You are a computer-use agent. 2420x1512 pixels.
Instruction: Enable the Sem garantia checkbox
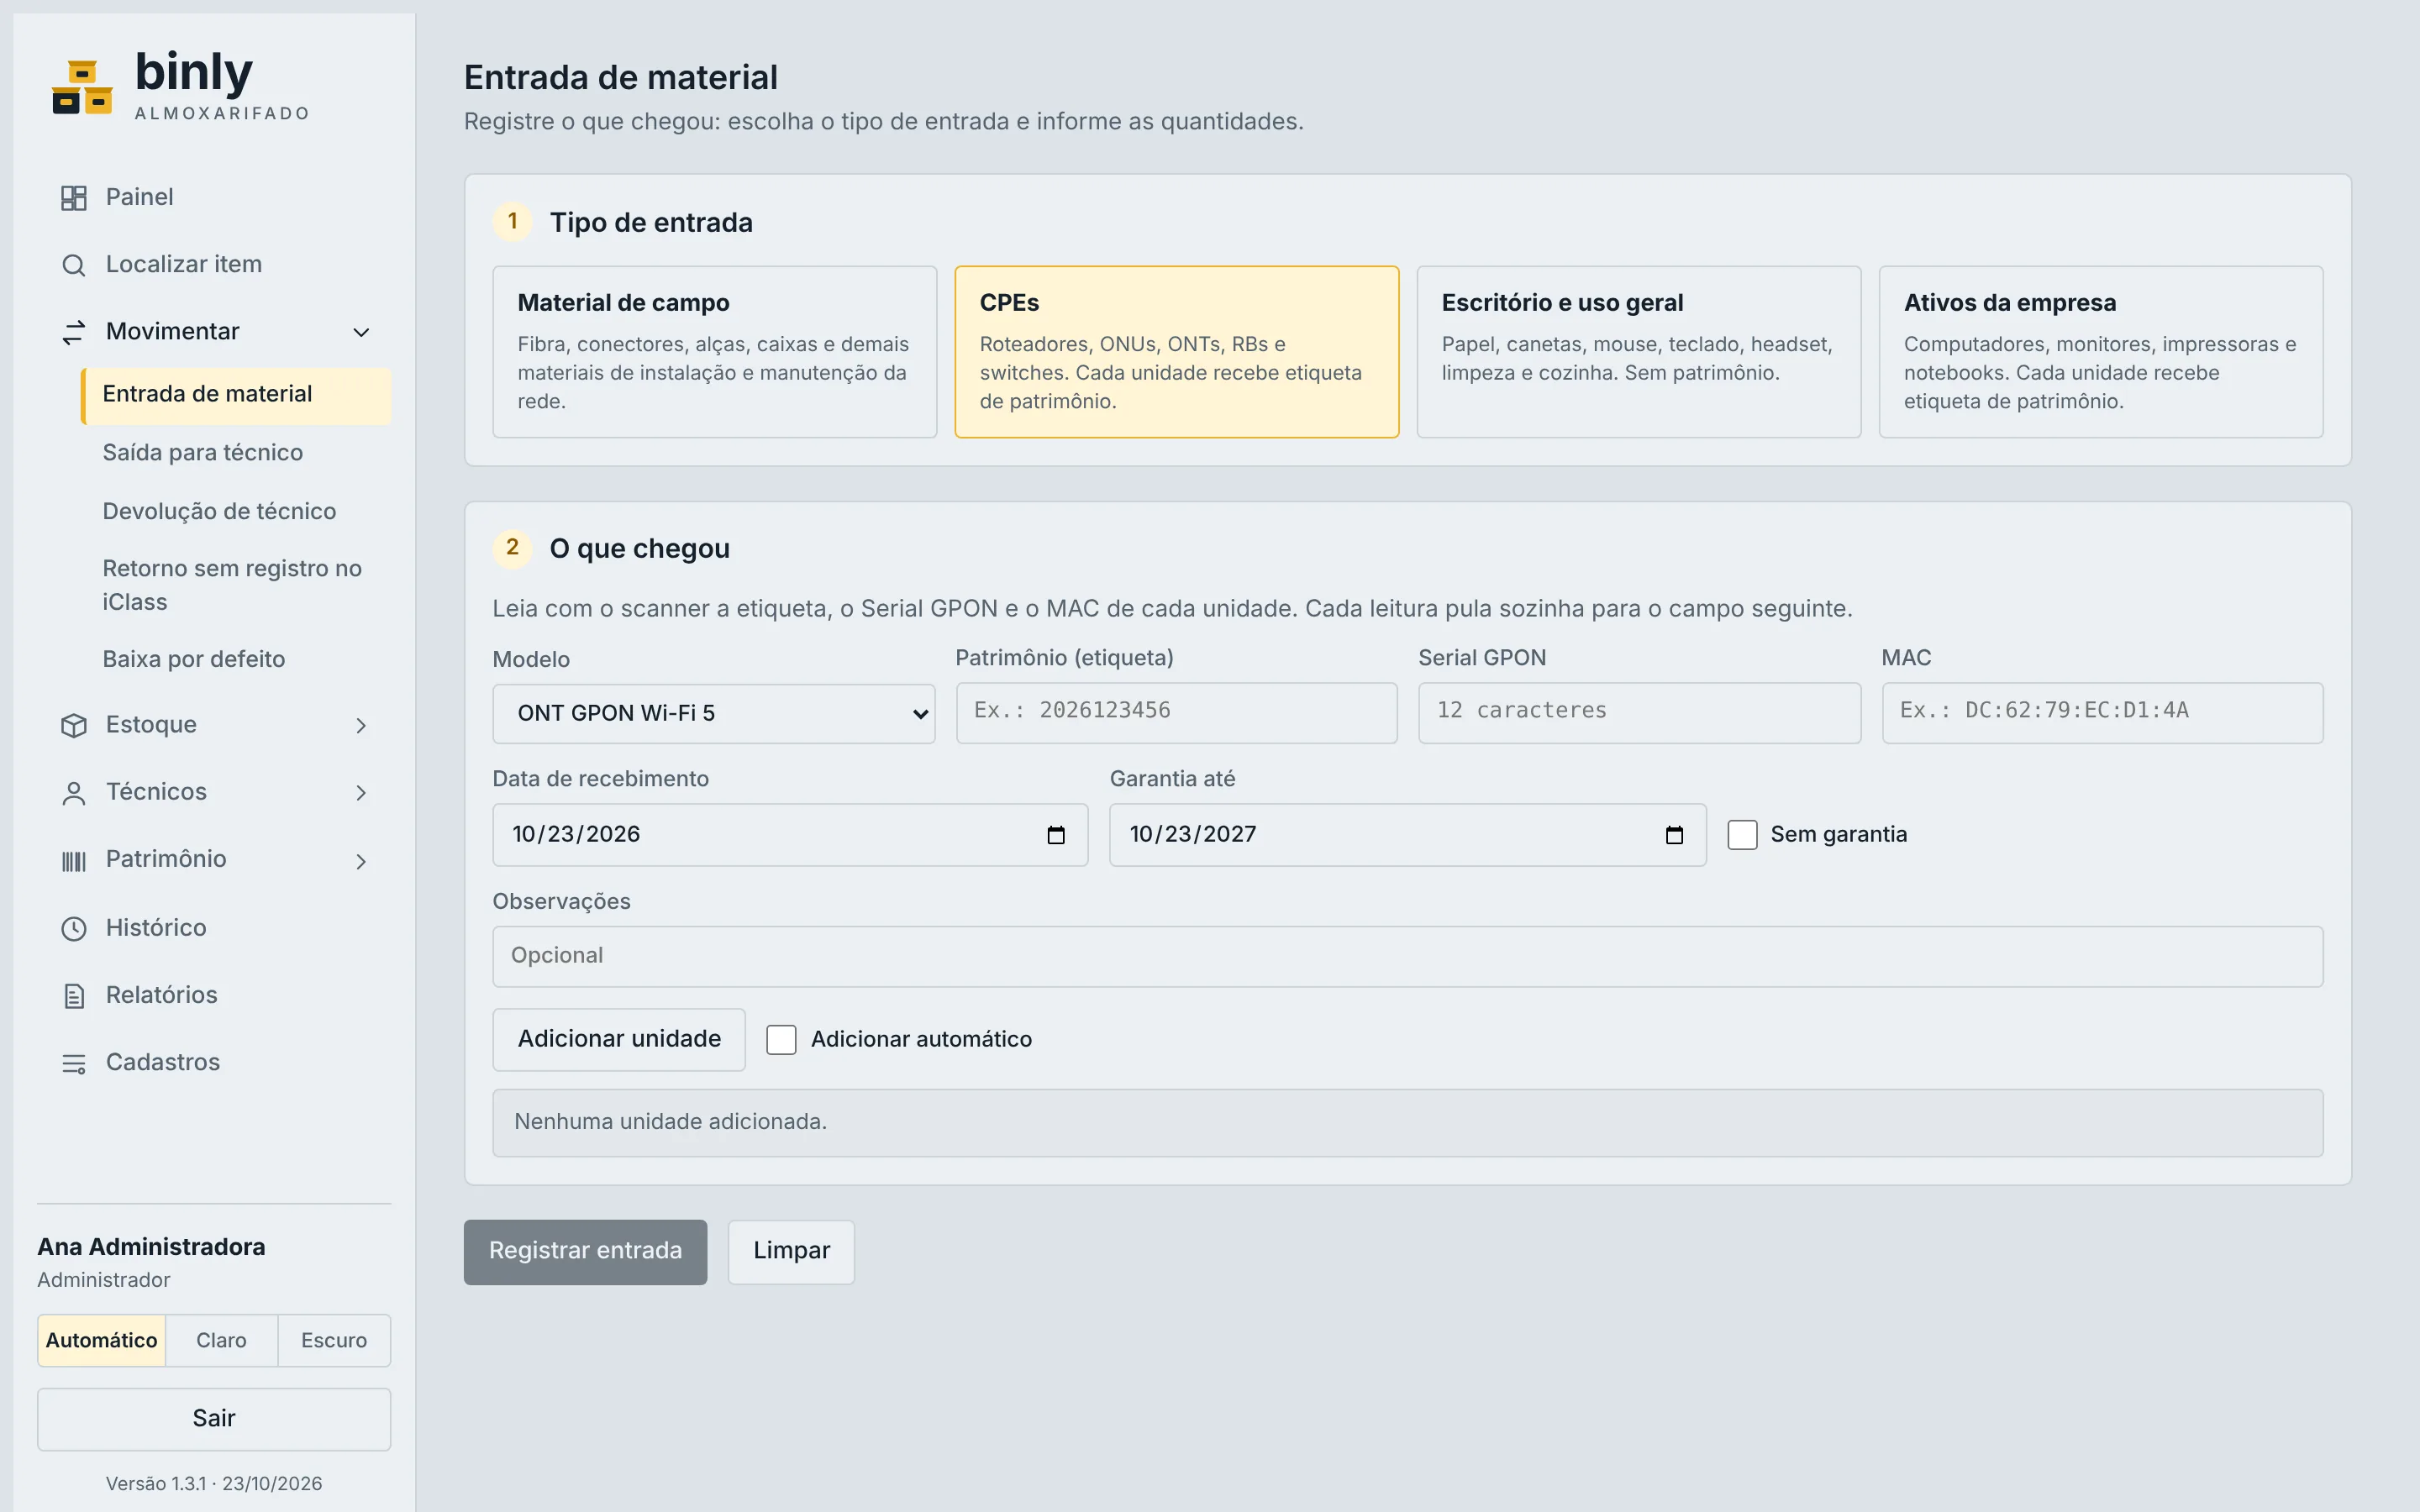point(1742,835)
